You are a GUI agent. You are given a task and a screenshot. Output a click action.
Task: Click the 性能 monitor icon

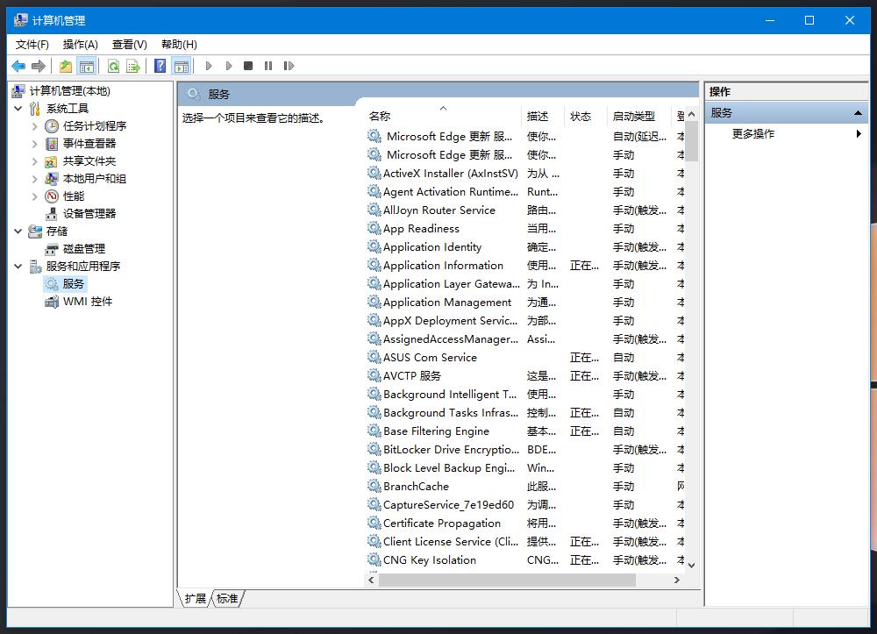click(x=52, y=196)
